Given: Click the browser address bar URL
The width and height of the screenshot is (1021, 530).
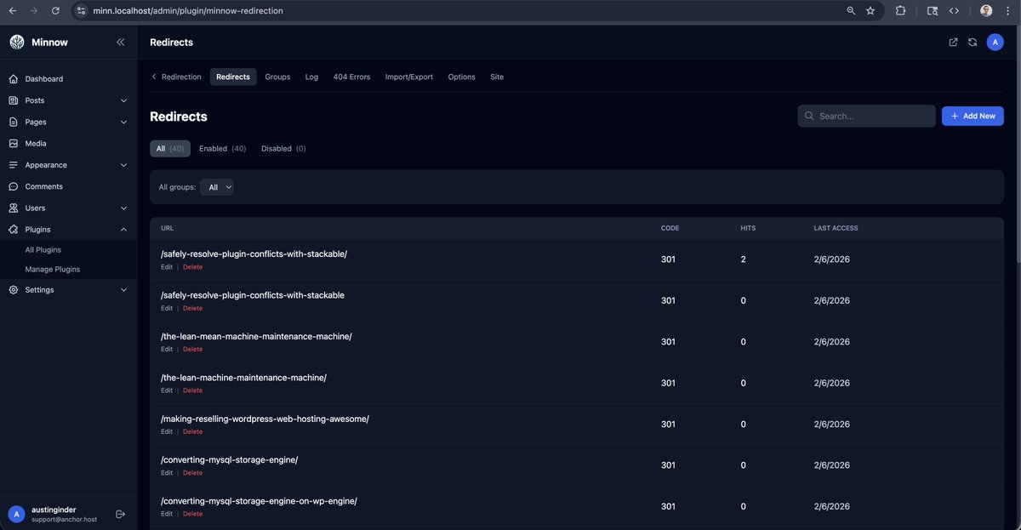Looking at the screenshot, I should tap(188, 11).
